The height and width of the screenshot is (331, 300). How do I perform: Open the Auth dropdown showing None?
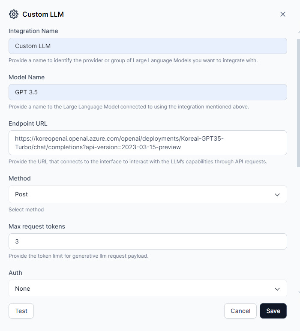coord(148,288)
